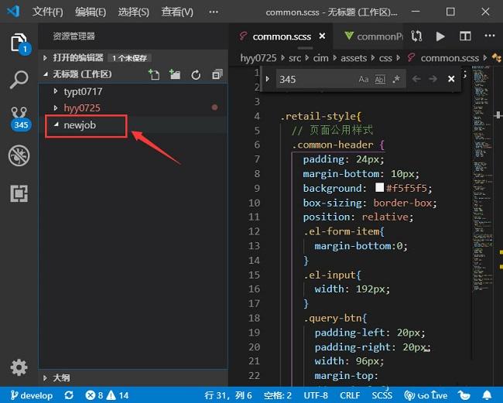Viewport: 503px width, 403px height.
Task: Open the Extensions view in activity bar
Action: [x=19, y=193]
